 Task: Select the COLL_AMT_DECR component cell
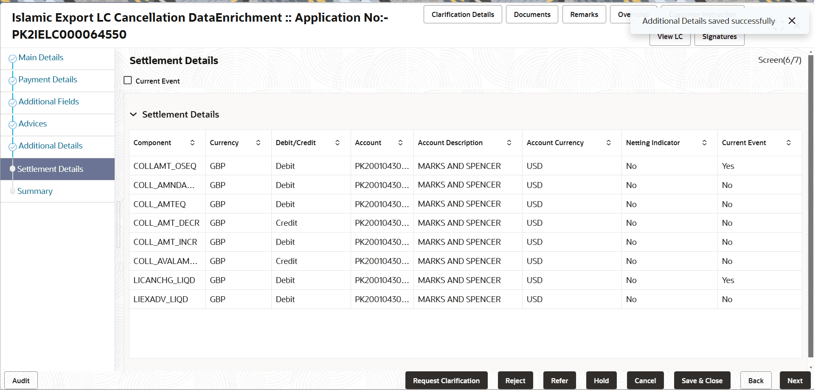[166, 223]
